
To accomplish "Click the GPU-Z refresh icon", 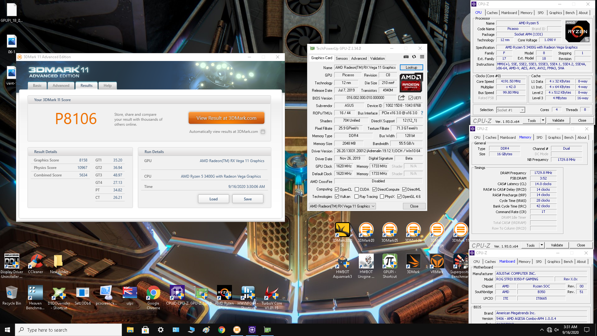I will pyautogui.click(x=414, y=57).
